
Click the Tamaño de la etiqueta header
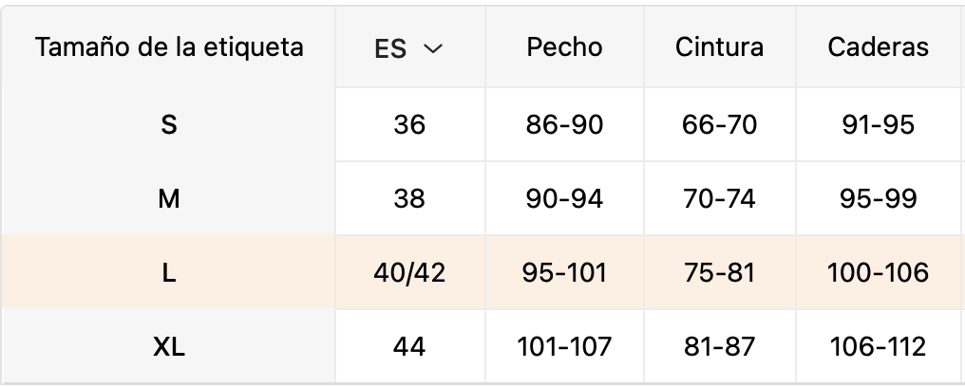(169, 47)
